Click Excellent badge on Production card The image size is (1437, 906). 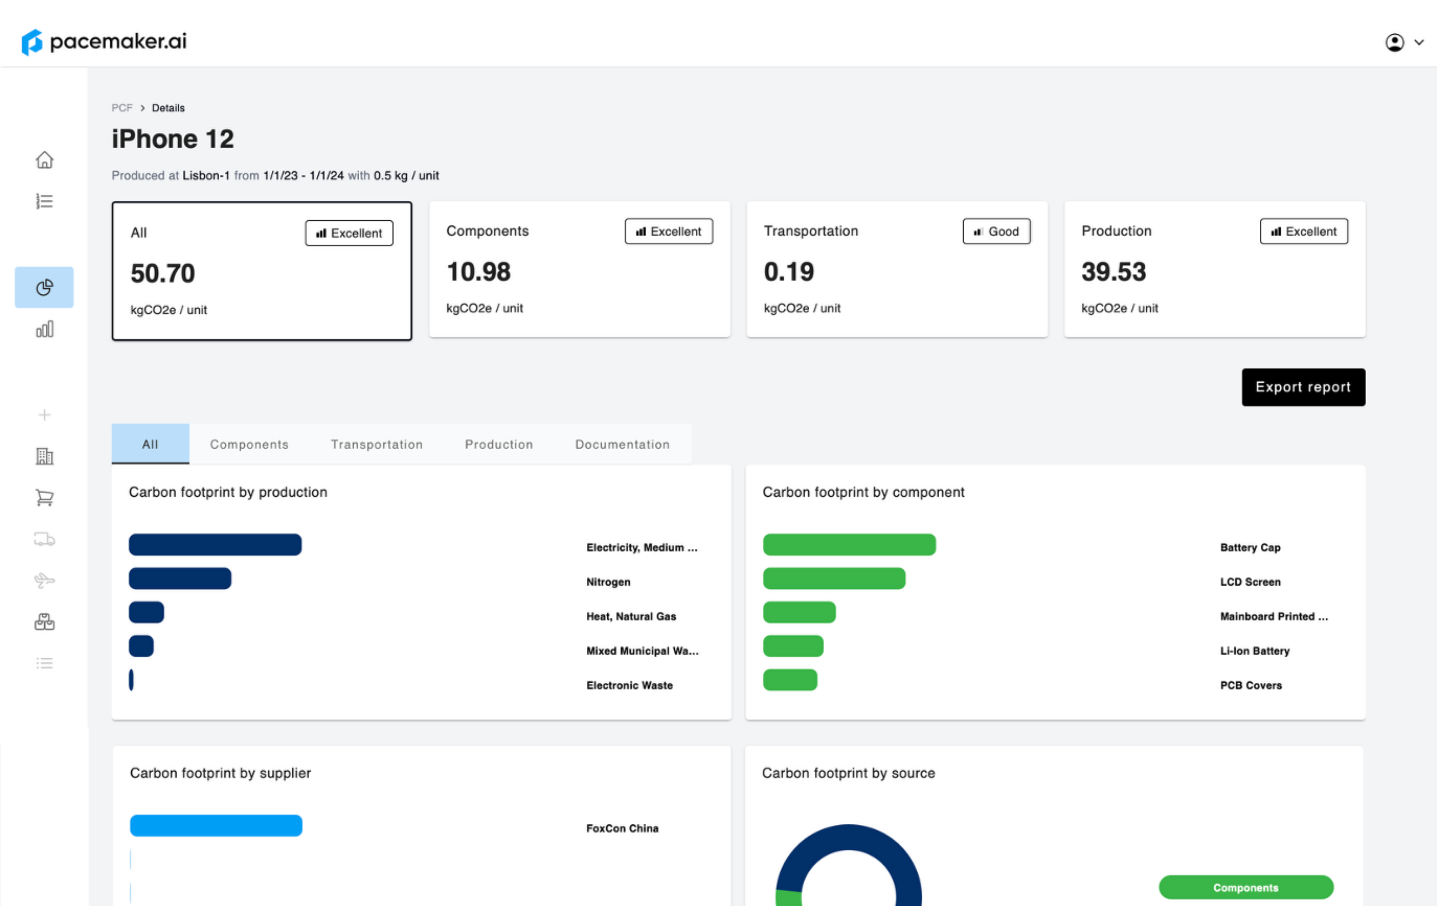pos(1304,231)
